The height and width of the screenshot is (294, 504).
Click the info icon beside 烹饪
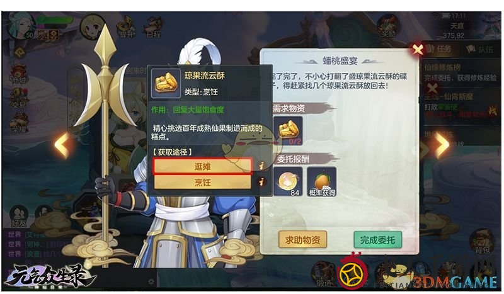click(x=261, y=182)
